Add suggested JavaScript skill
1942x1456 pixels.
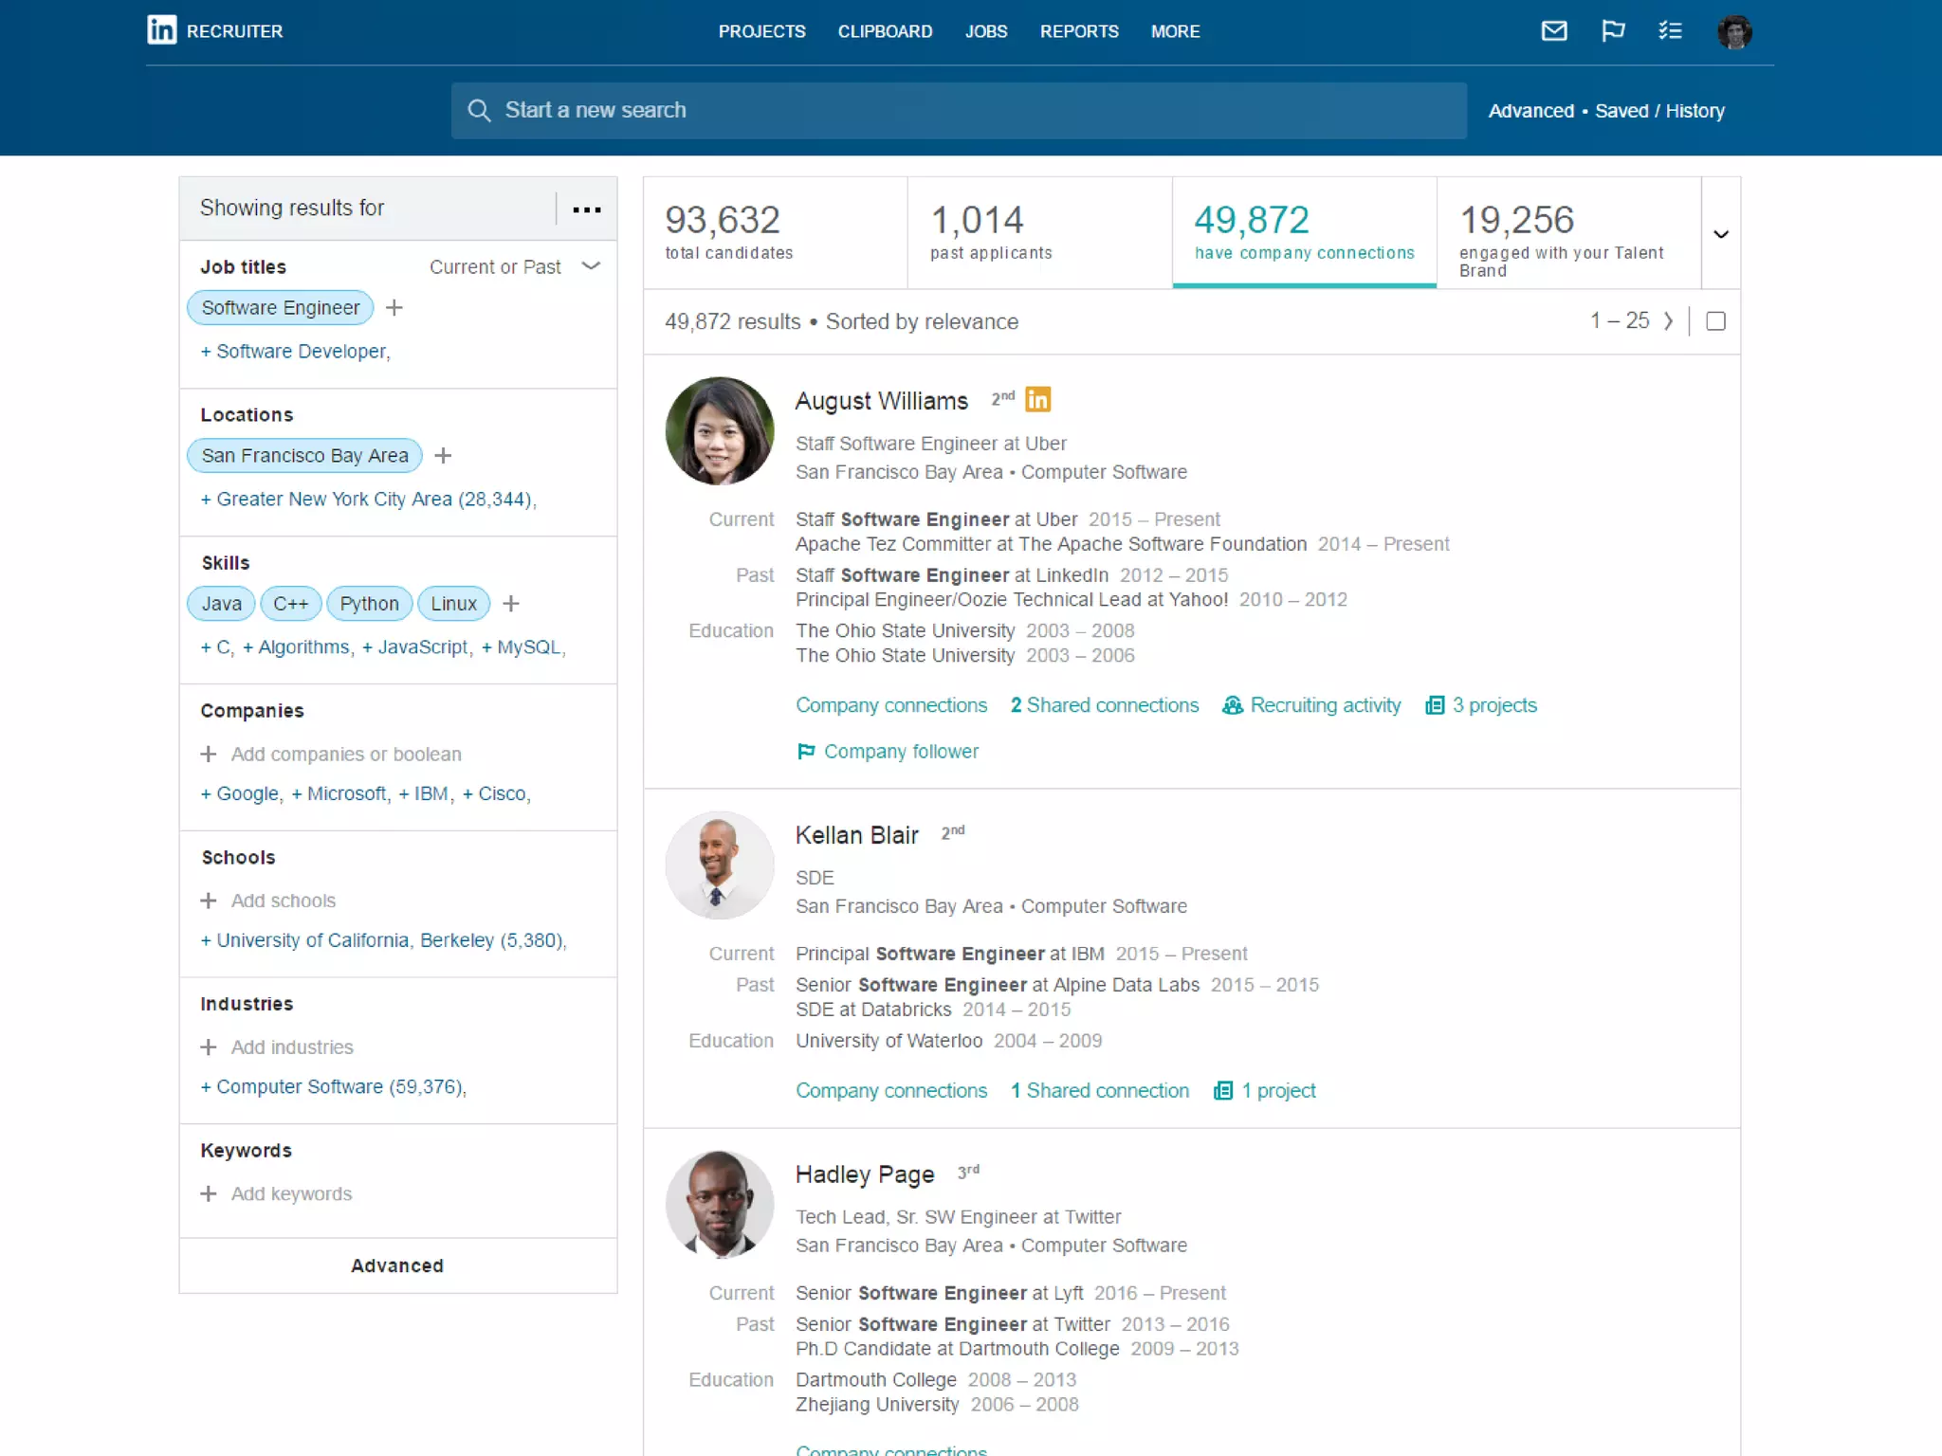pyautogui.click(x=417, y=647)
